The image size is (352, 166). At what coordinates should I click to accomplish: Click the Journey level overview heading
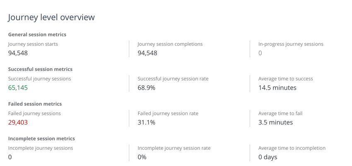(x=51, y=17)
